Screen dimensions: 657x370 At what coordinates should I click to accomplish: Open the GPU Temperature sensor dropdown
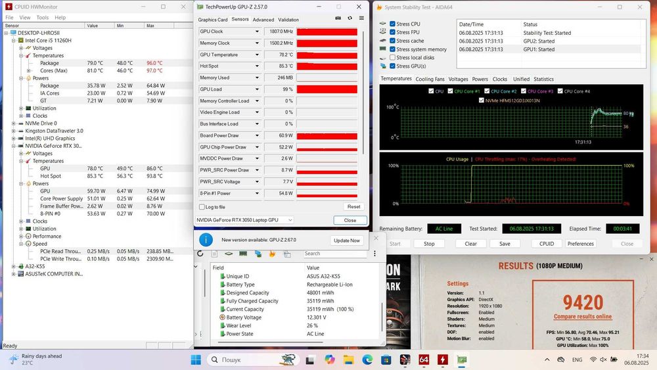257,55
